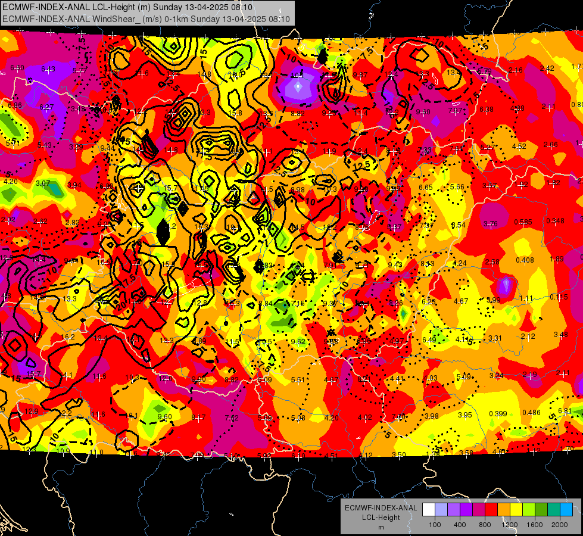
Task: Click the grid value '6.23'
Action: (x=429, y=302)
